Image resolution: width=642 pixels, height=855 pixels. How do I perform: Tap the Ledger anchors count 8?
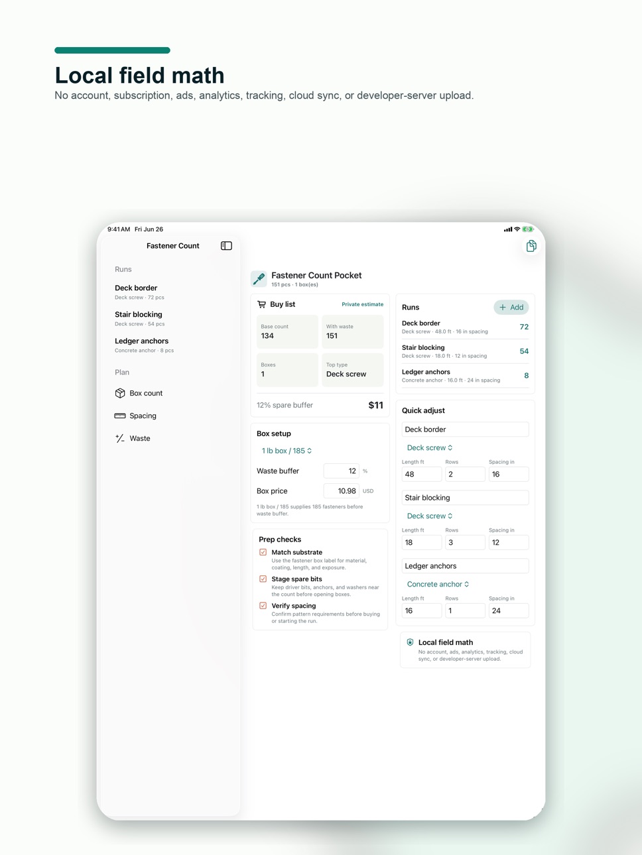(x=527, y=376)
